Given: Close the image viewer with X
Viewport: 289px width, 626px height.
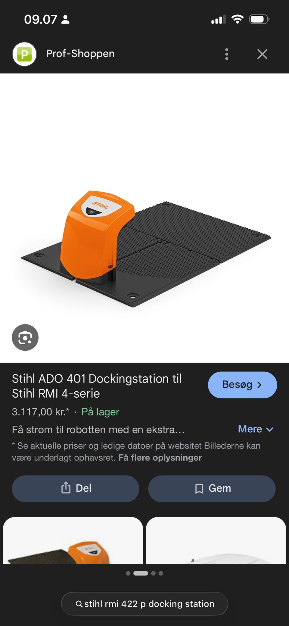Looking at the screenshot, I should [262, 54].
